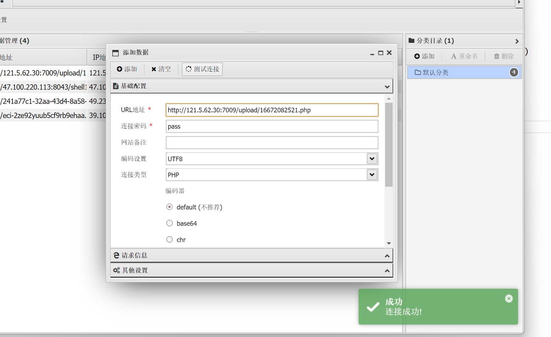Select the chr encoder radio
This screenshot has width=551, height=337.
coord(170,240)
